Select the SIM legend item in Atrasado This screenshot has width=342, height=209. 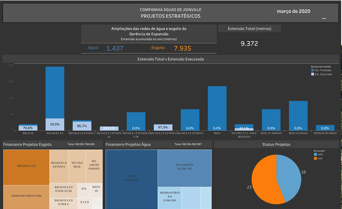tap(316, 159)
